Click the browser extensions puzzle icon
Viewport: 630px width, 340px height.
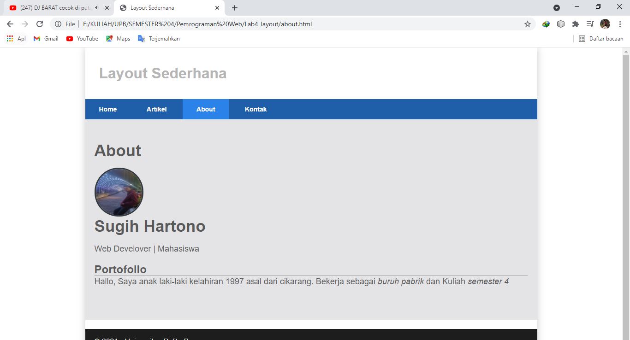[575, 23]
